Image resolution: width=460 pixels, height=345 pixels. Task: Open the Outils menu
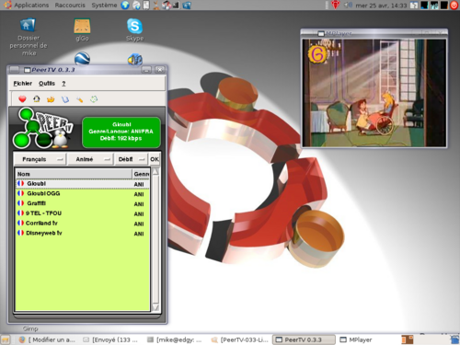pyautogui.click(x=47, y=84)
